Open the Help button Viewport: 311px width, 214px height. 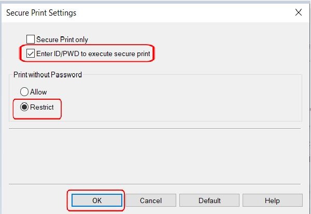point(272,200)
